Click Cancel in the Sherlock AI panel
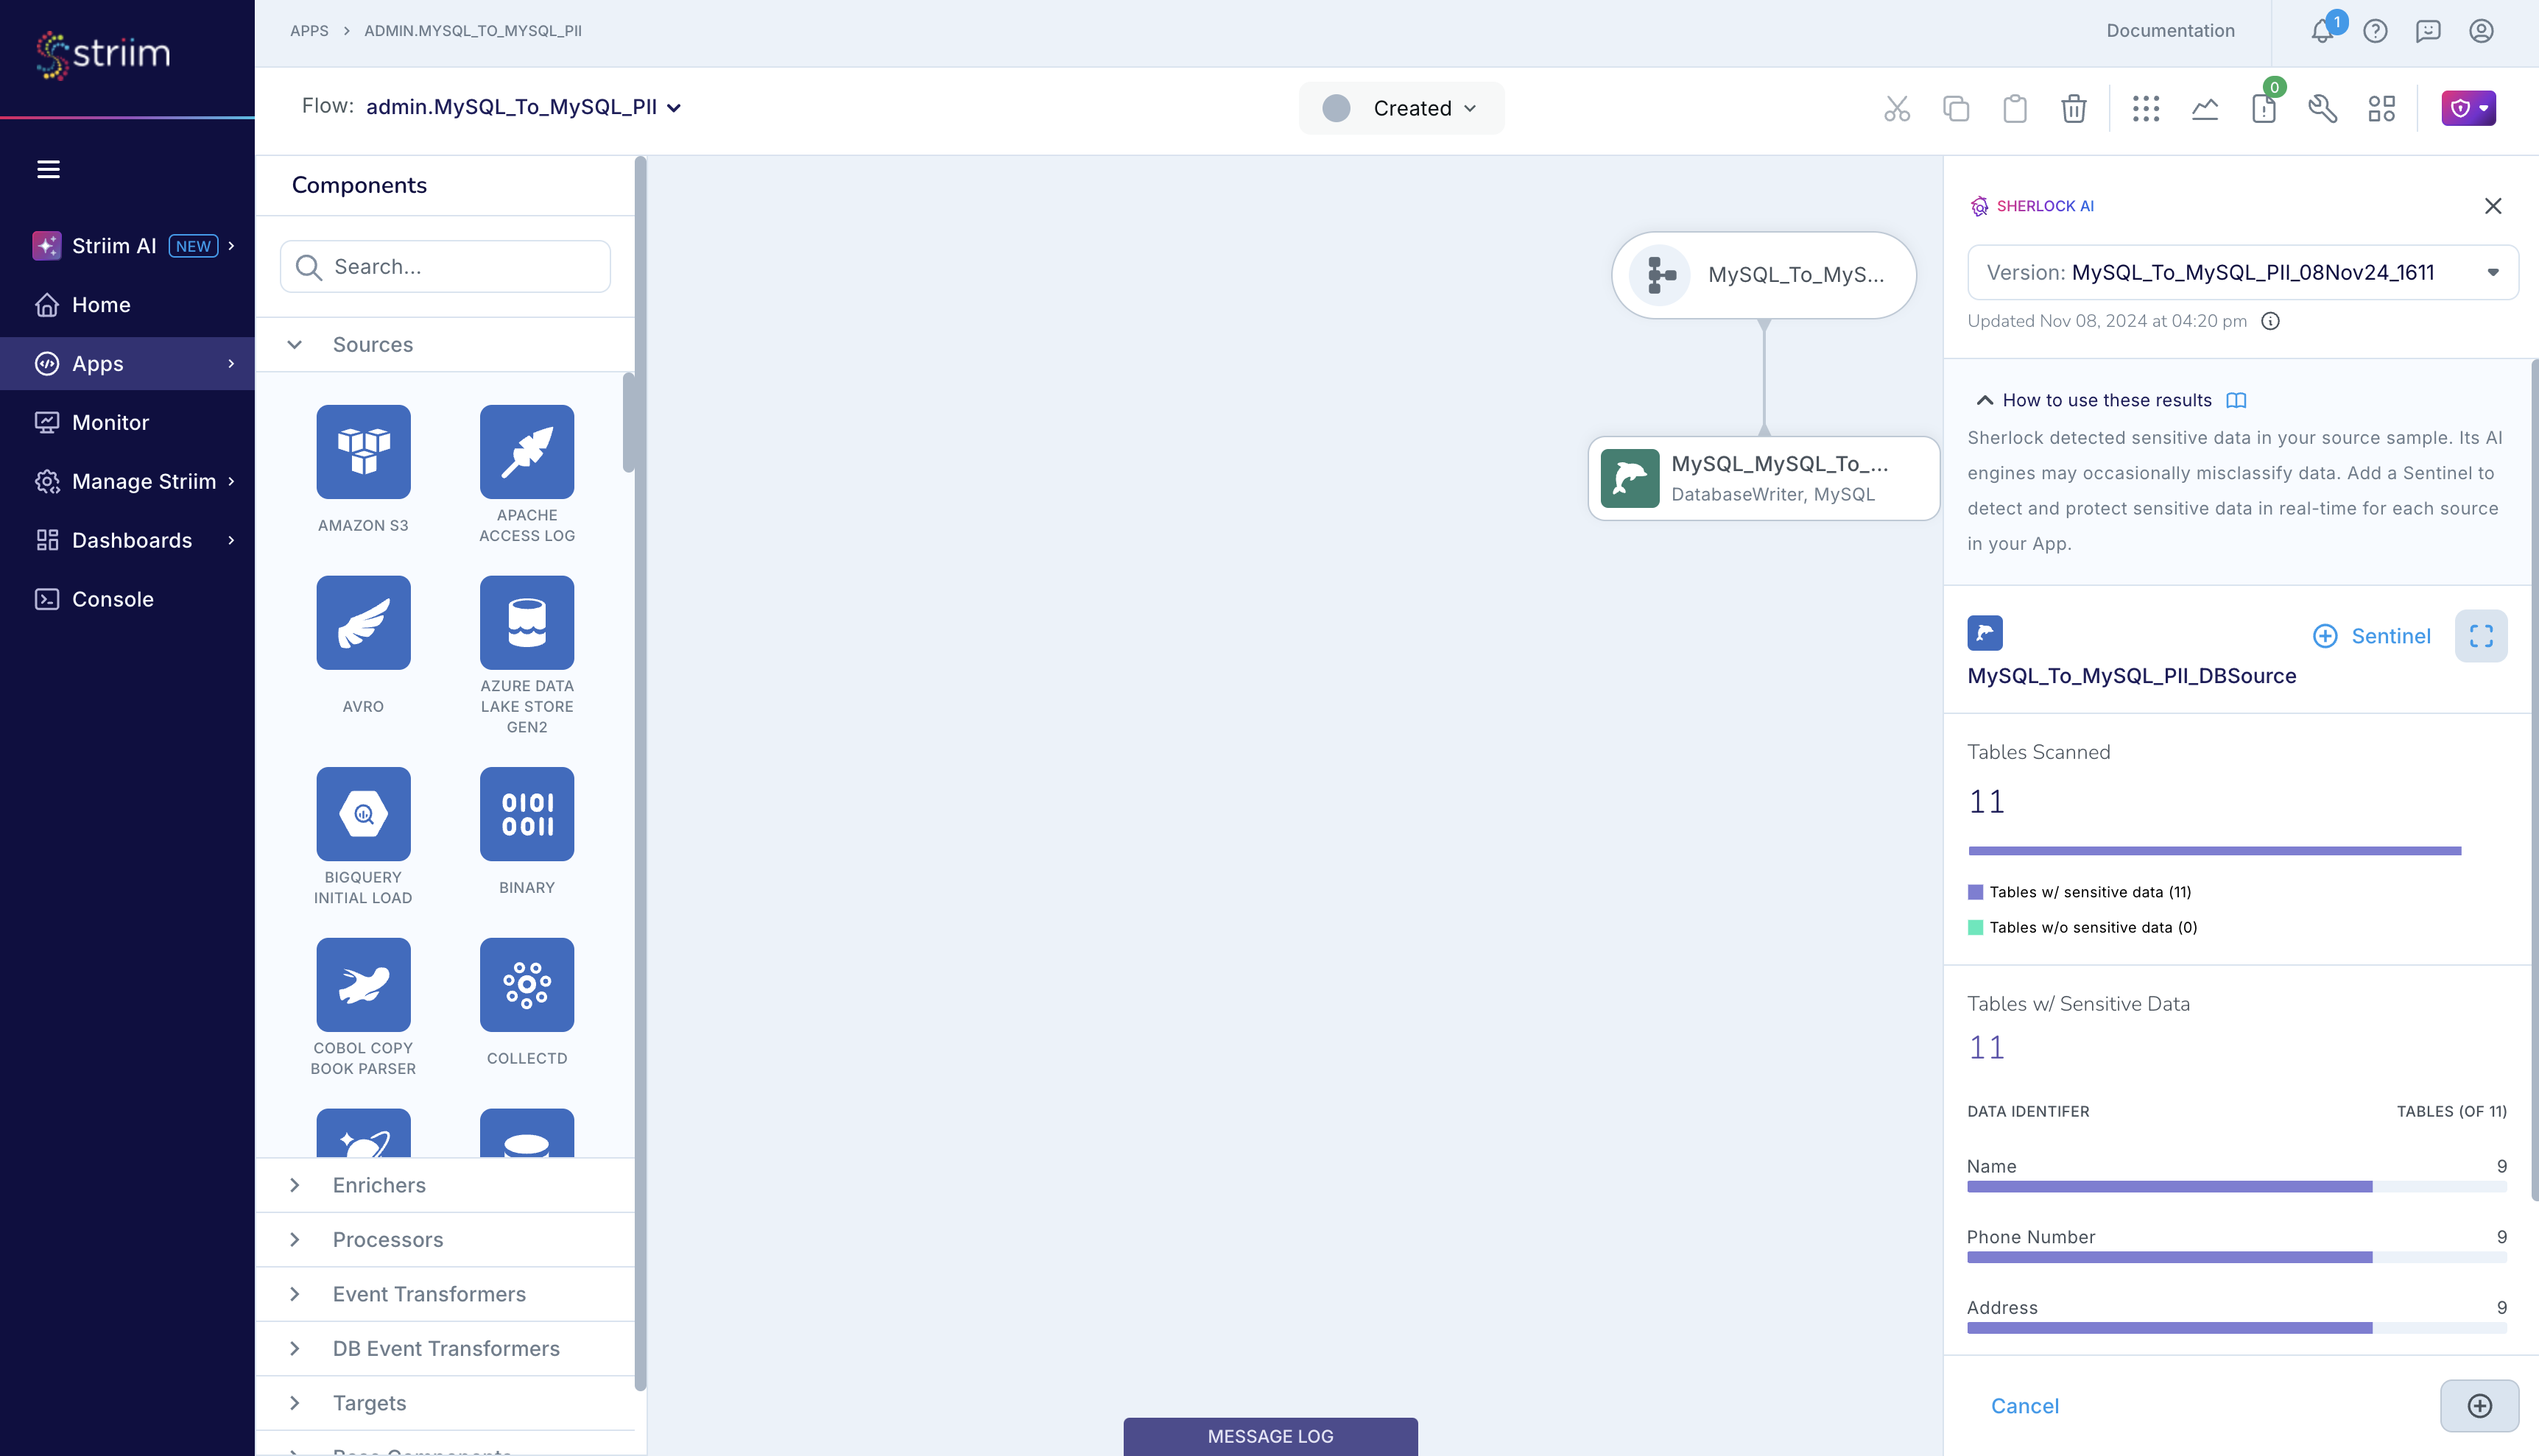Viewport: 2539px width, 1456px height. pyautogui.click(x=2024, y=1405)
